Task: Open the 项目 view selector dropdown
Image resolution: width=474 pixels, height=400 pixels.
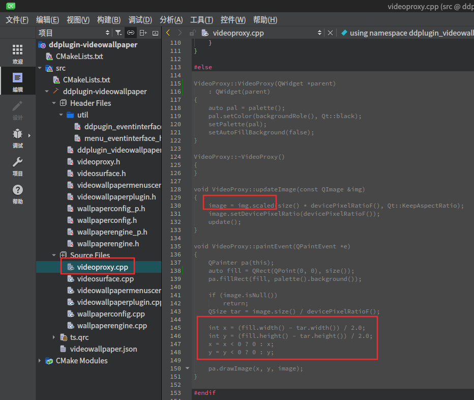Action: point(74,33)
